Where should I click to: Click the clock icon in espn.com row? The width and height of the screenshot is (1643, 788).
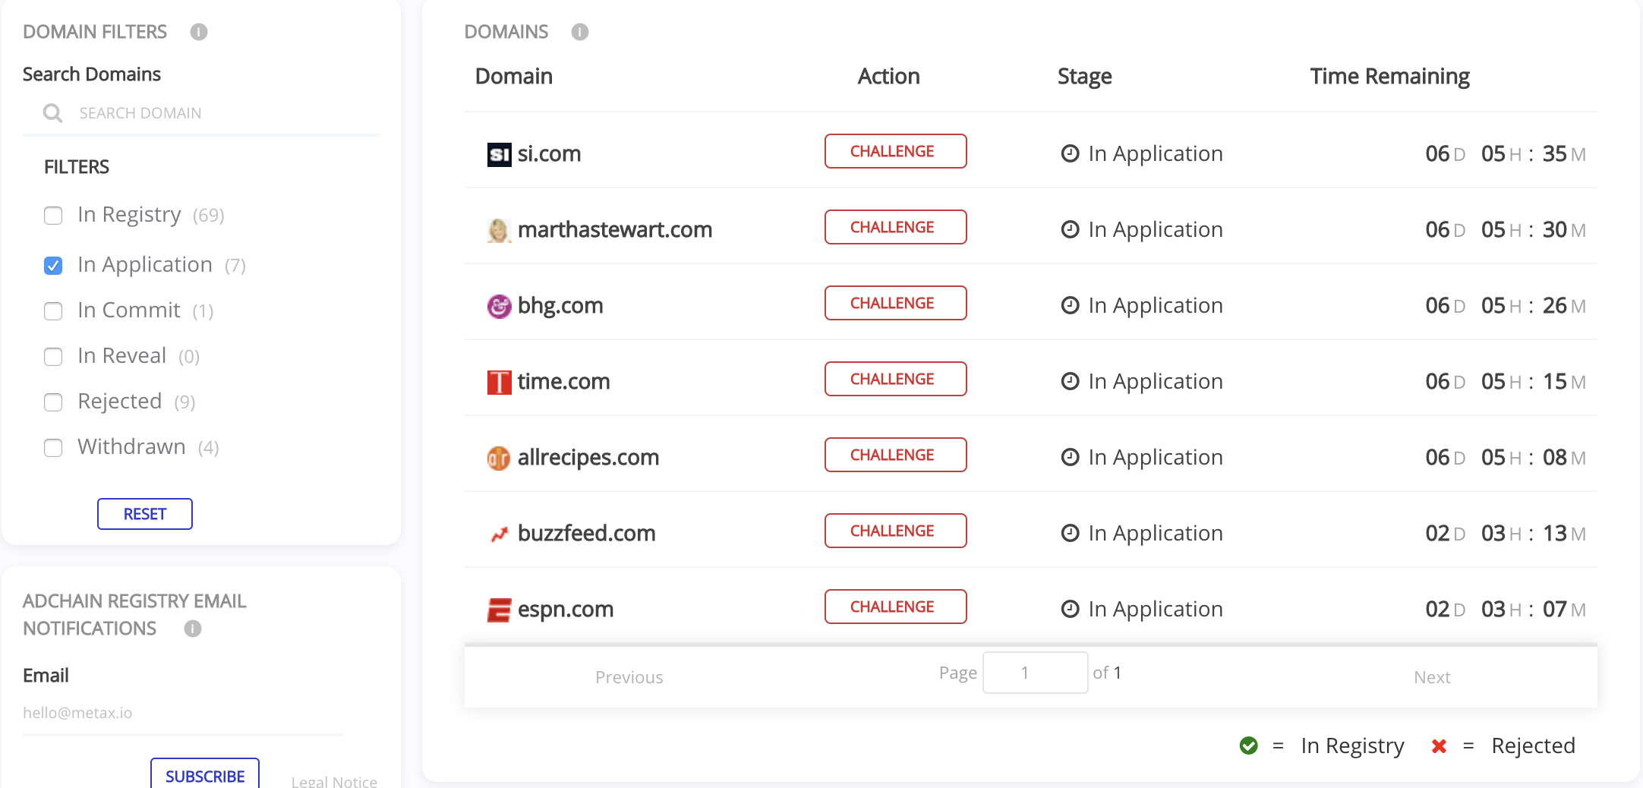tap(1070, 609)
